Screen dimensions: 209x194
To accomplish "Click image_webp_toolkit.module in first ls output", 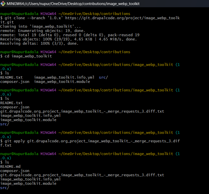I will tap(62, 82).
